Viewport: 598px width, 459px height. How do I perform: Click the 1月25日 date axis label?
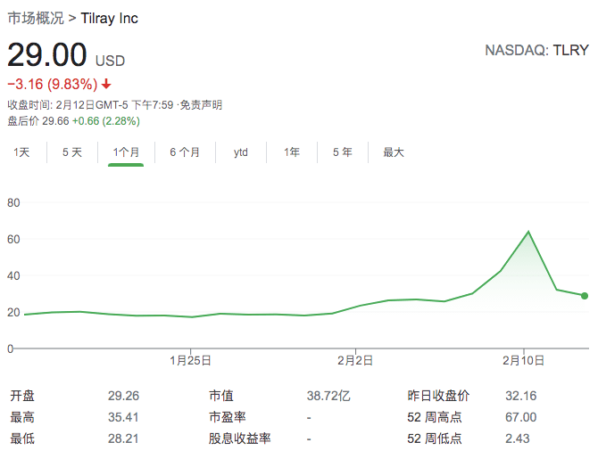click(190, 361)
